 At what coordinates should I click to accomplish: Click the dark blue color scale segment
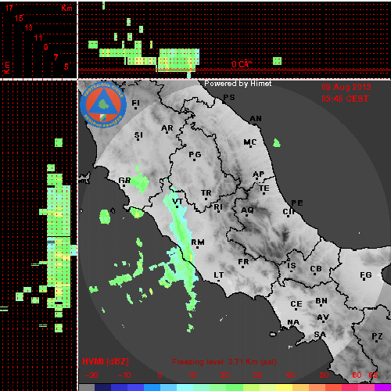tap(103, 387)
